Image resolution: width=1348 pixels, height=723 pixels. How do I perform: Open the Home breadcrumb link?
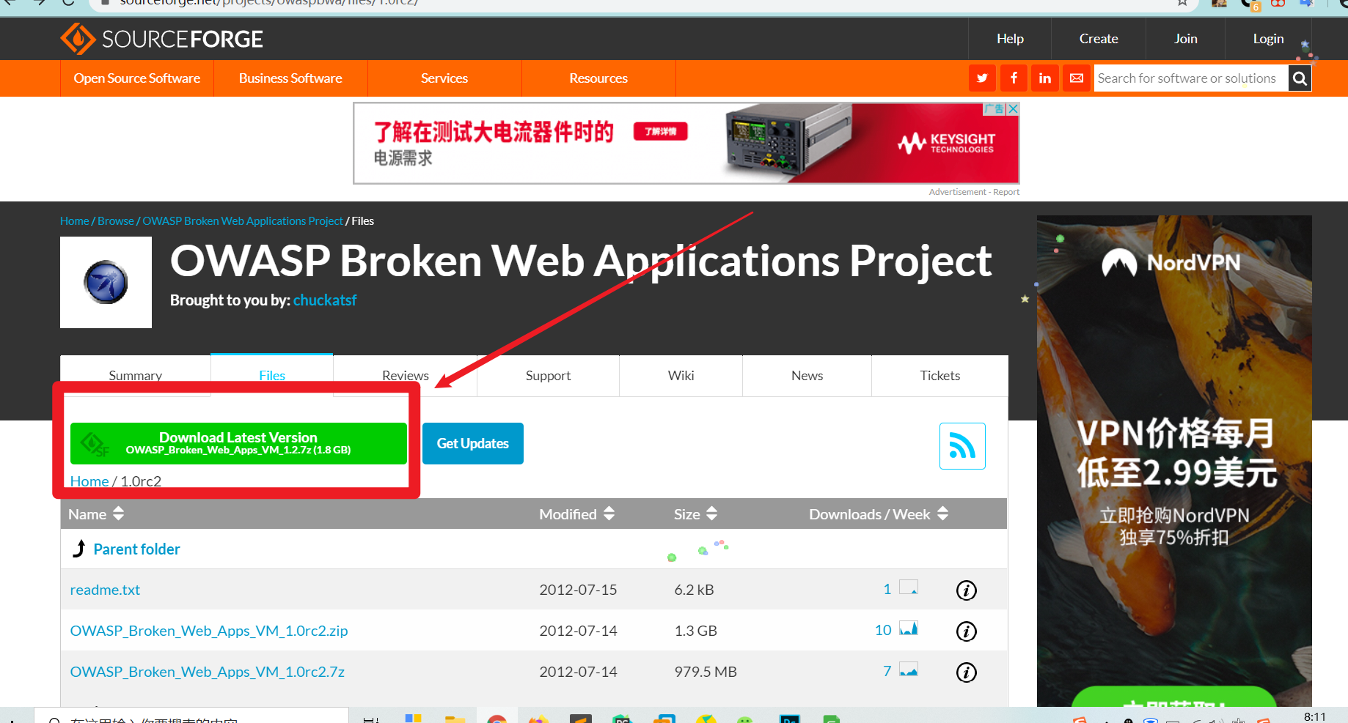(x=75, y=221)
